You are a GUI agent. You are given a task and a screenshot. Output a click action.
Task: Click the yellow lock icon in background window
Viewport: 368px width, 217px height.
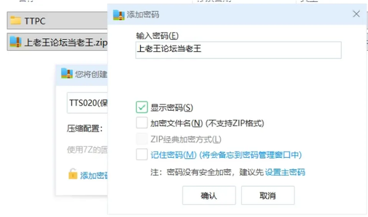pyautogui.click(x=73, y=174)
